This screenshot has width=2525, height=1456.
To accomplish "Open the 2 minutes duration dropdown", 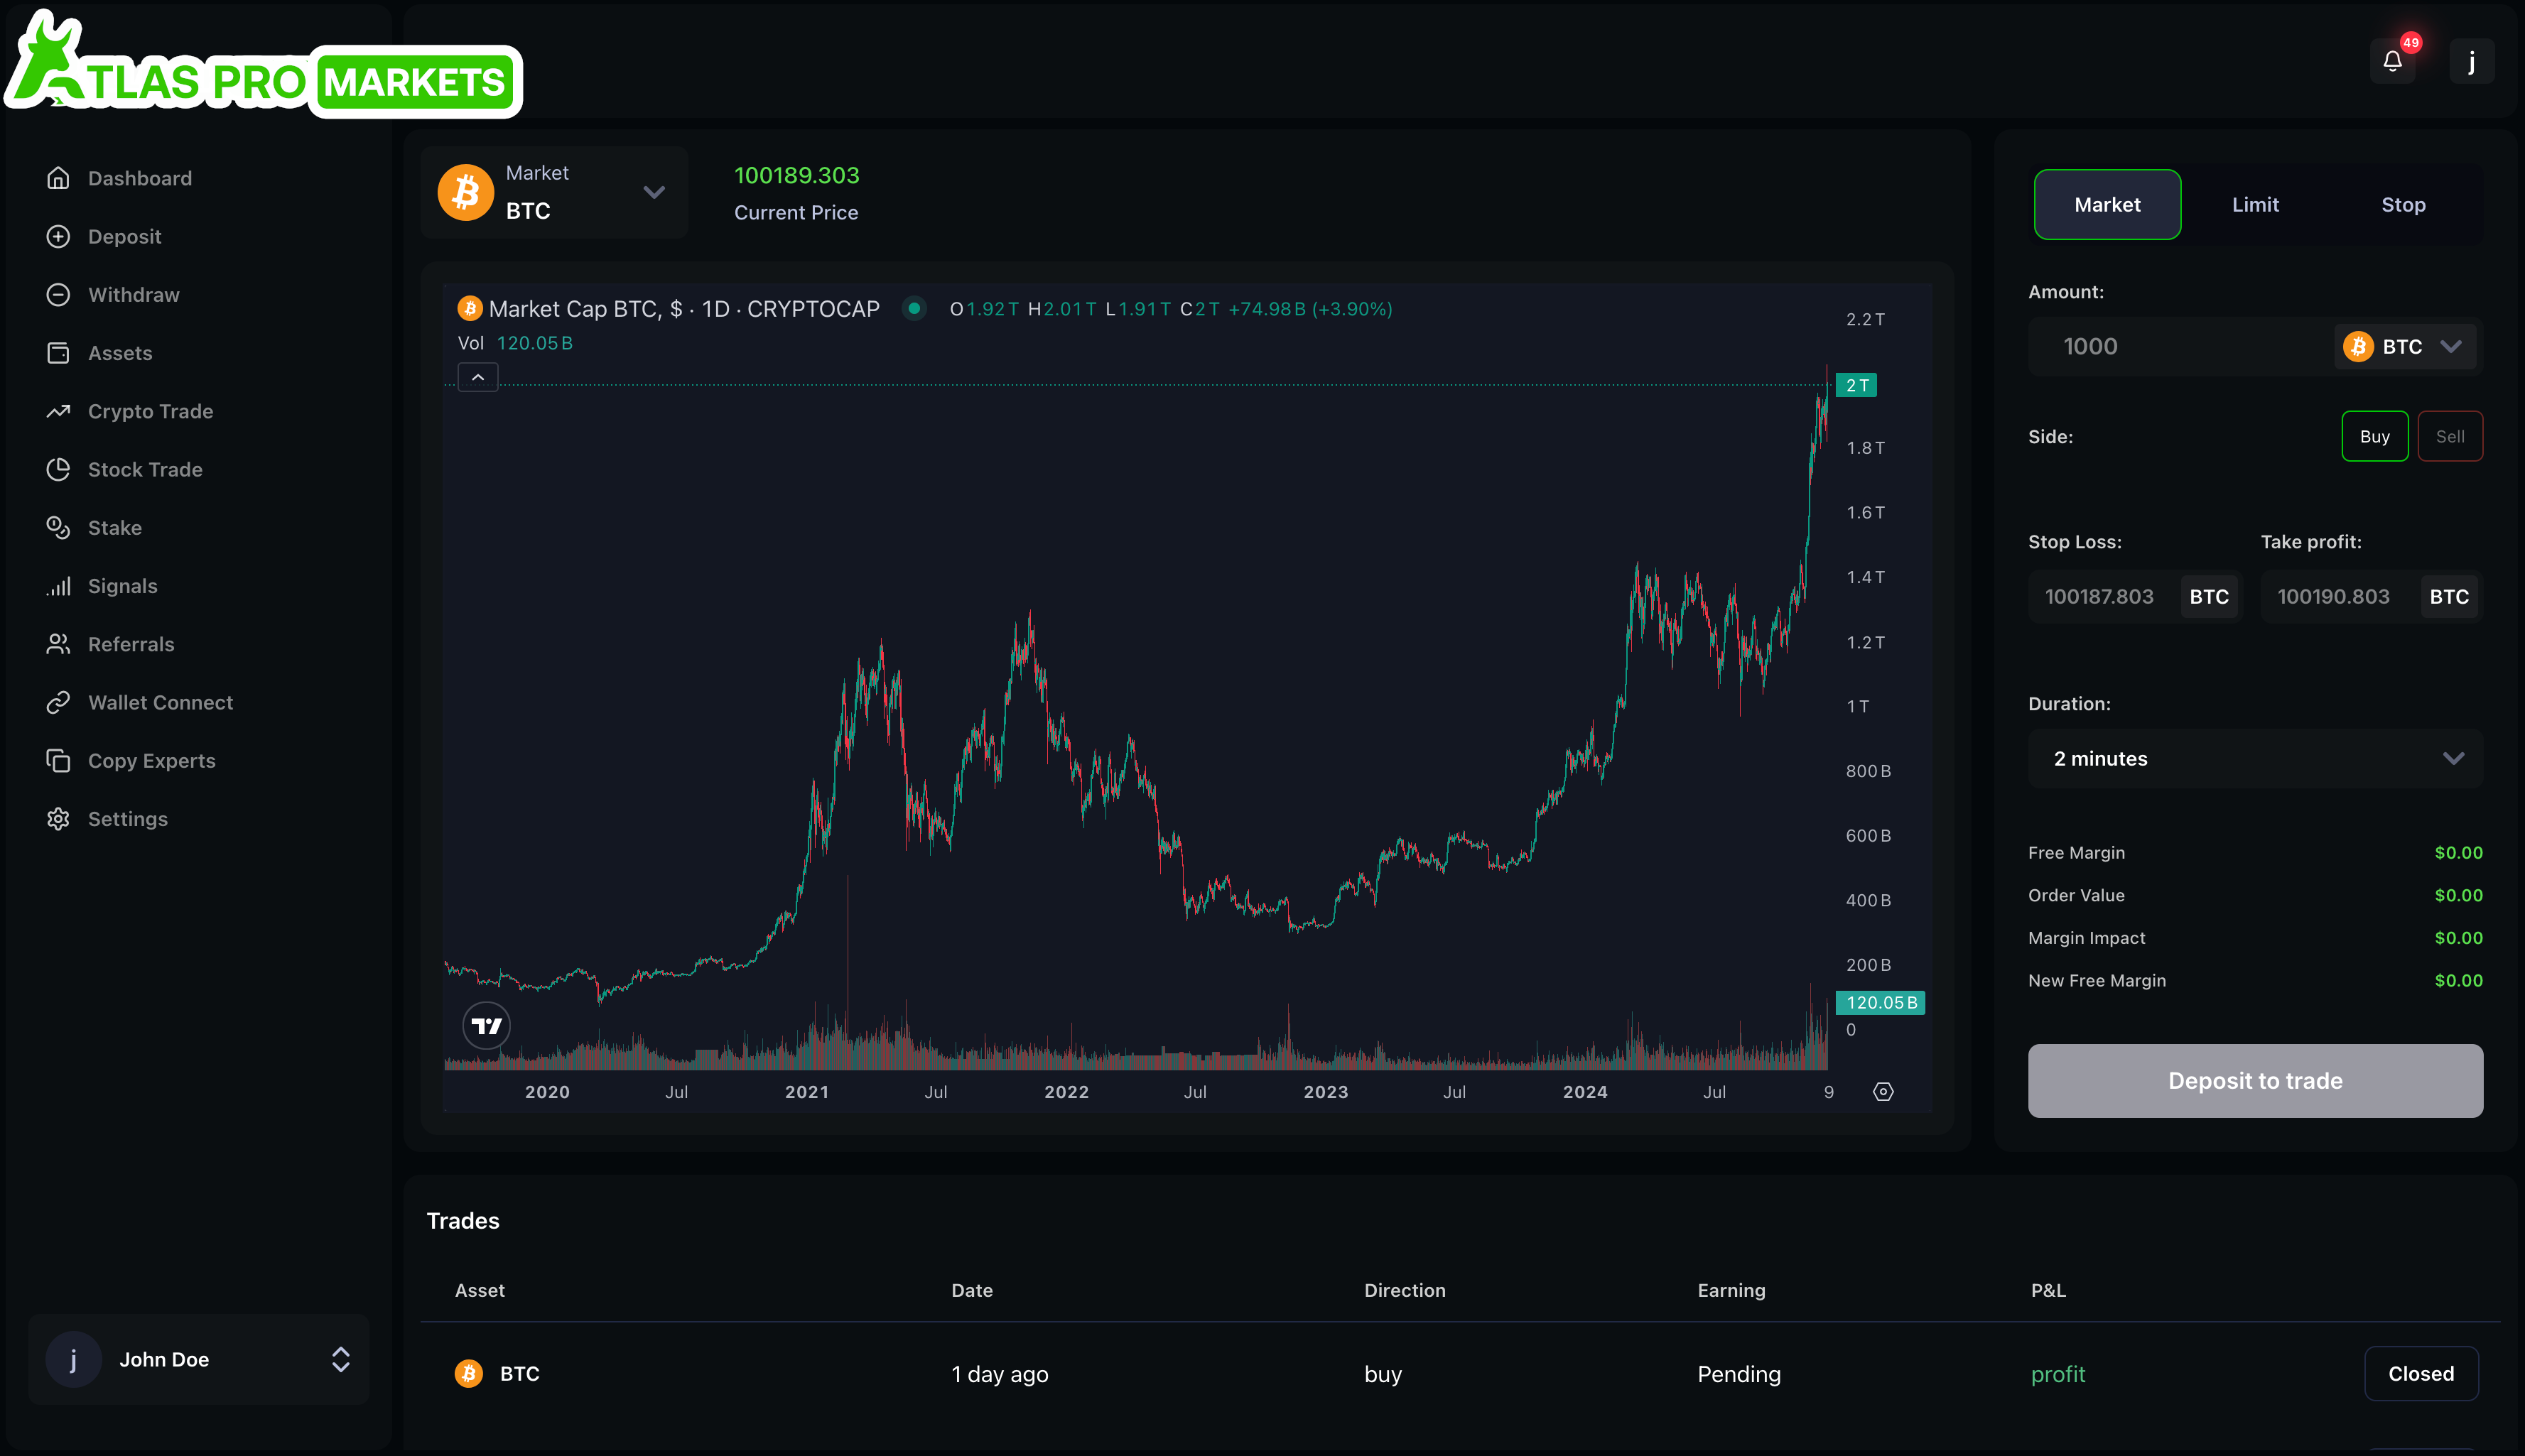I will pos(2255,759).
